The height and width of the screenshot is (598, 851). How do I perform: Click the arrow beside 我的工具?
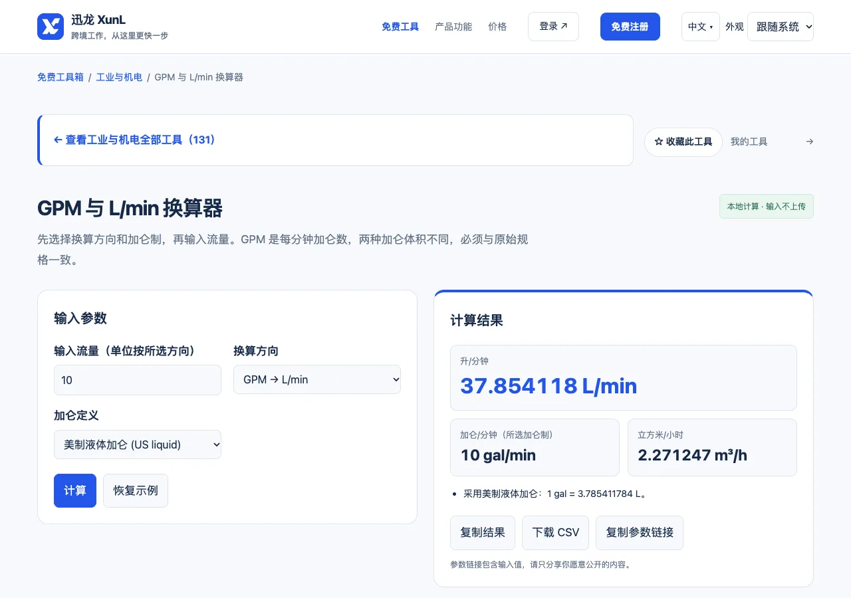point(809,142)
